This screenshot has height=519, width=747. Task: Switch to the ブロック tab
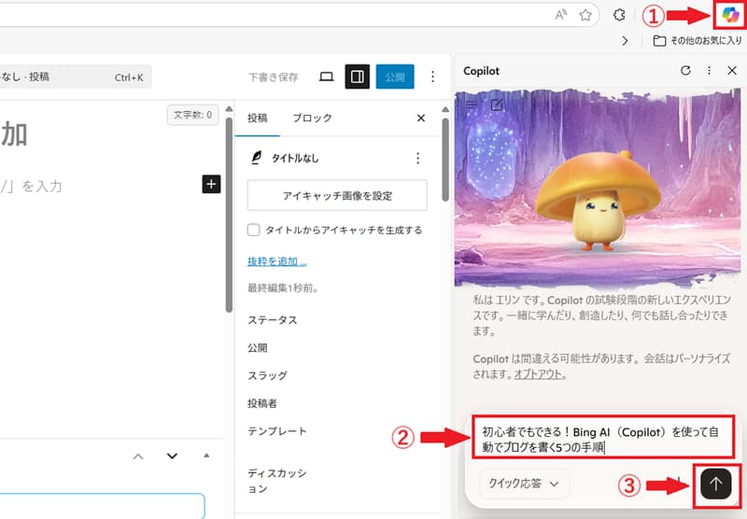click(x=312, y=119)
